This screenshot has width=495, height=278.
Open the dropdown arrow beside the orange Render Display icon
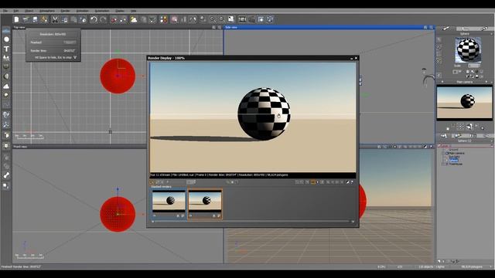[317, 182]
